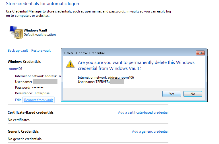
Task: Click the Persistence: Enterprise value
Action: point(42,93)
